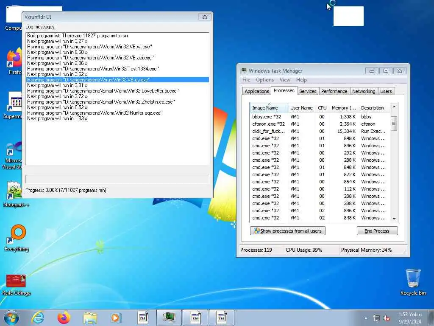The height and width of the screenshot is (326, 434).
Task: Switch to the Services tab
Action: pyautogui.click(x=308, y=91)
